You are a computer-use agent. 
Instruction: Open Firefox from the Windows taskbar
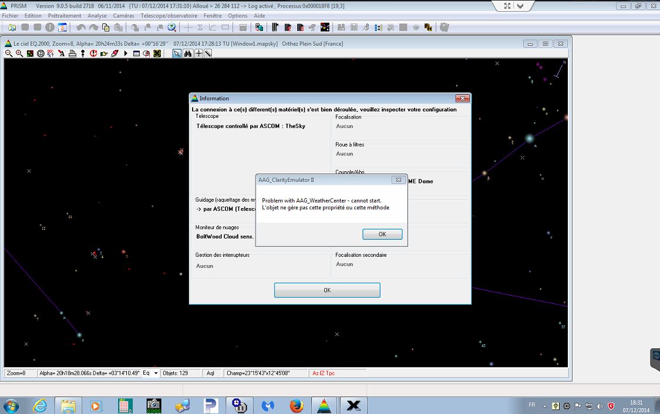[297, 405]
